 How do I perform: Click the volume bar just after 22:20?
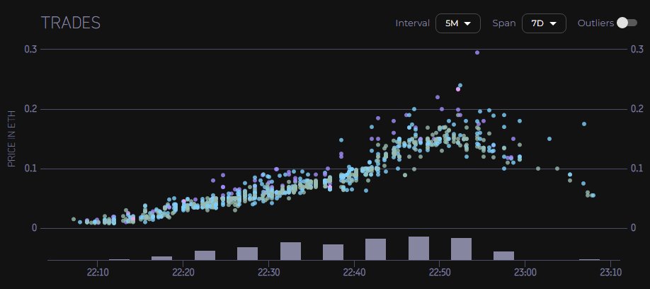tap(205, 256)
